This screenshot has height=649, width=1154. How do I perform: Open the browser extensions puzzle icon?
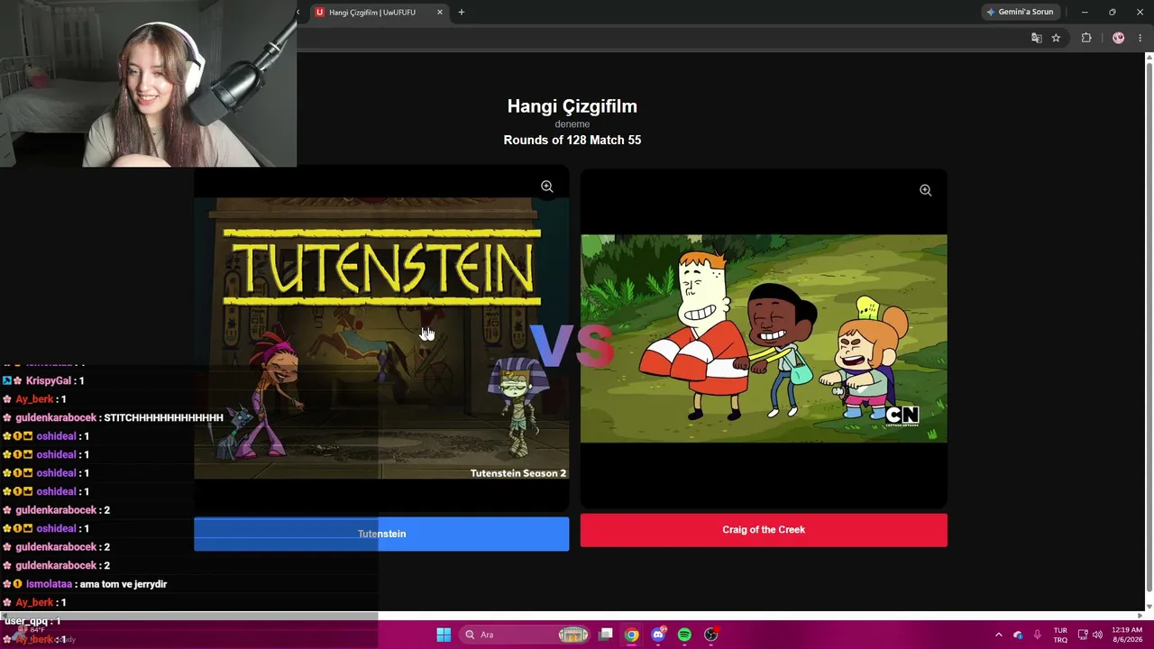[x=1086, y=38]
